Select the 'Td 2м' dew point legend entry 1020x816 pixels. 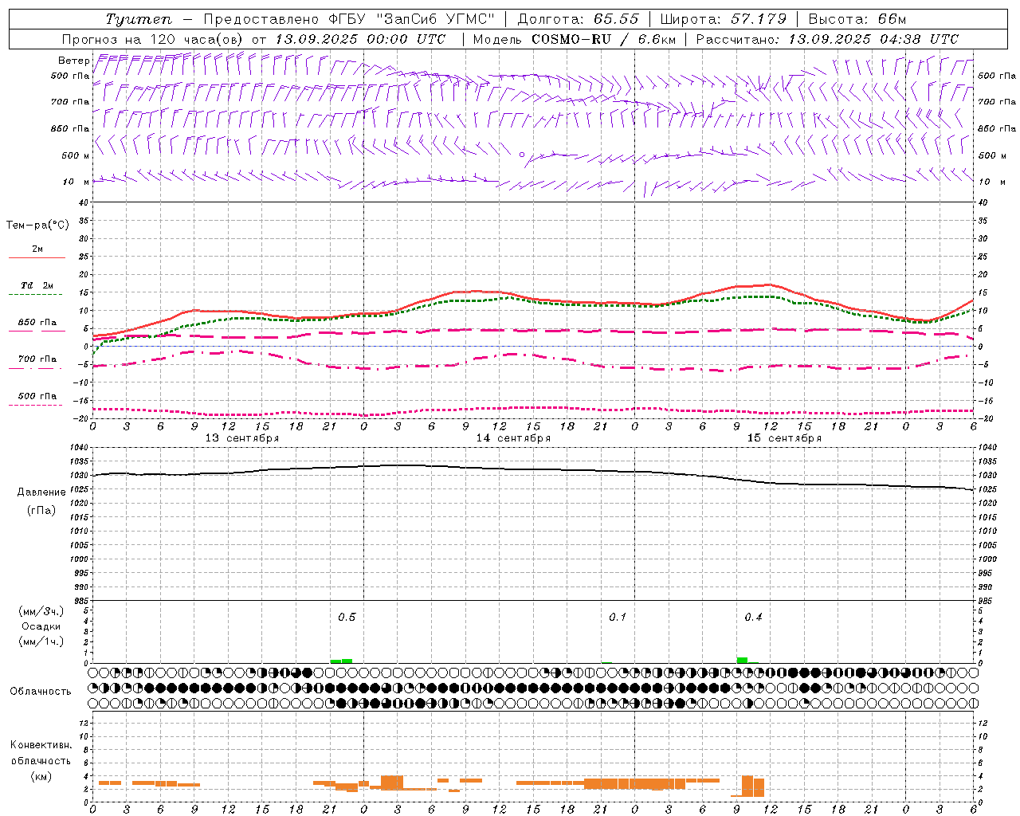[37, 285]
